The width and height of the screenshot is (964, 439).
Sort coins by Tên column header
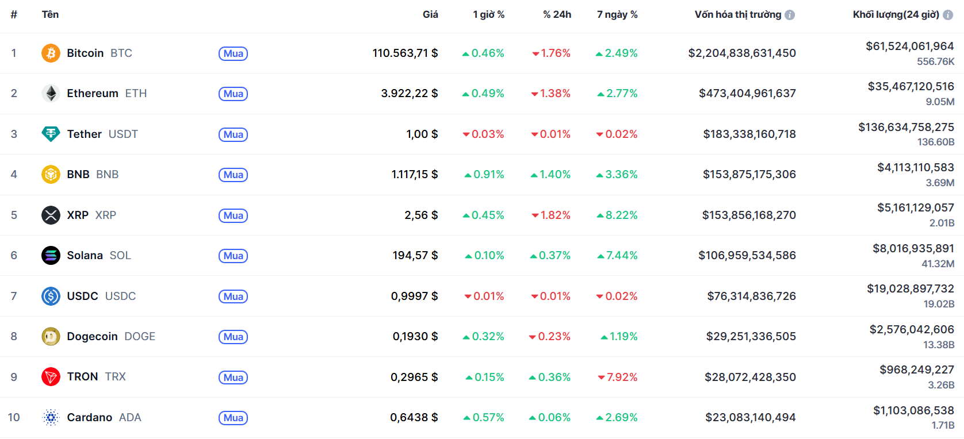pyautogui.click(x=50, y=14)
